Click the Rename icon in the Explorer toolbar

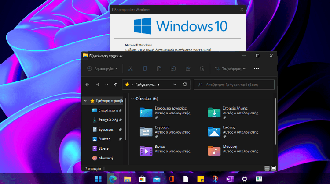coord(173,68)
